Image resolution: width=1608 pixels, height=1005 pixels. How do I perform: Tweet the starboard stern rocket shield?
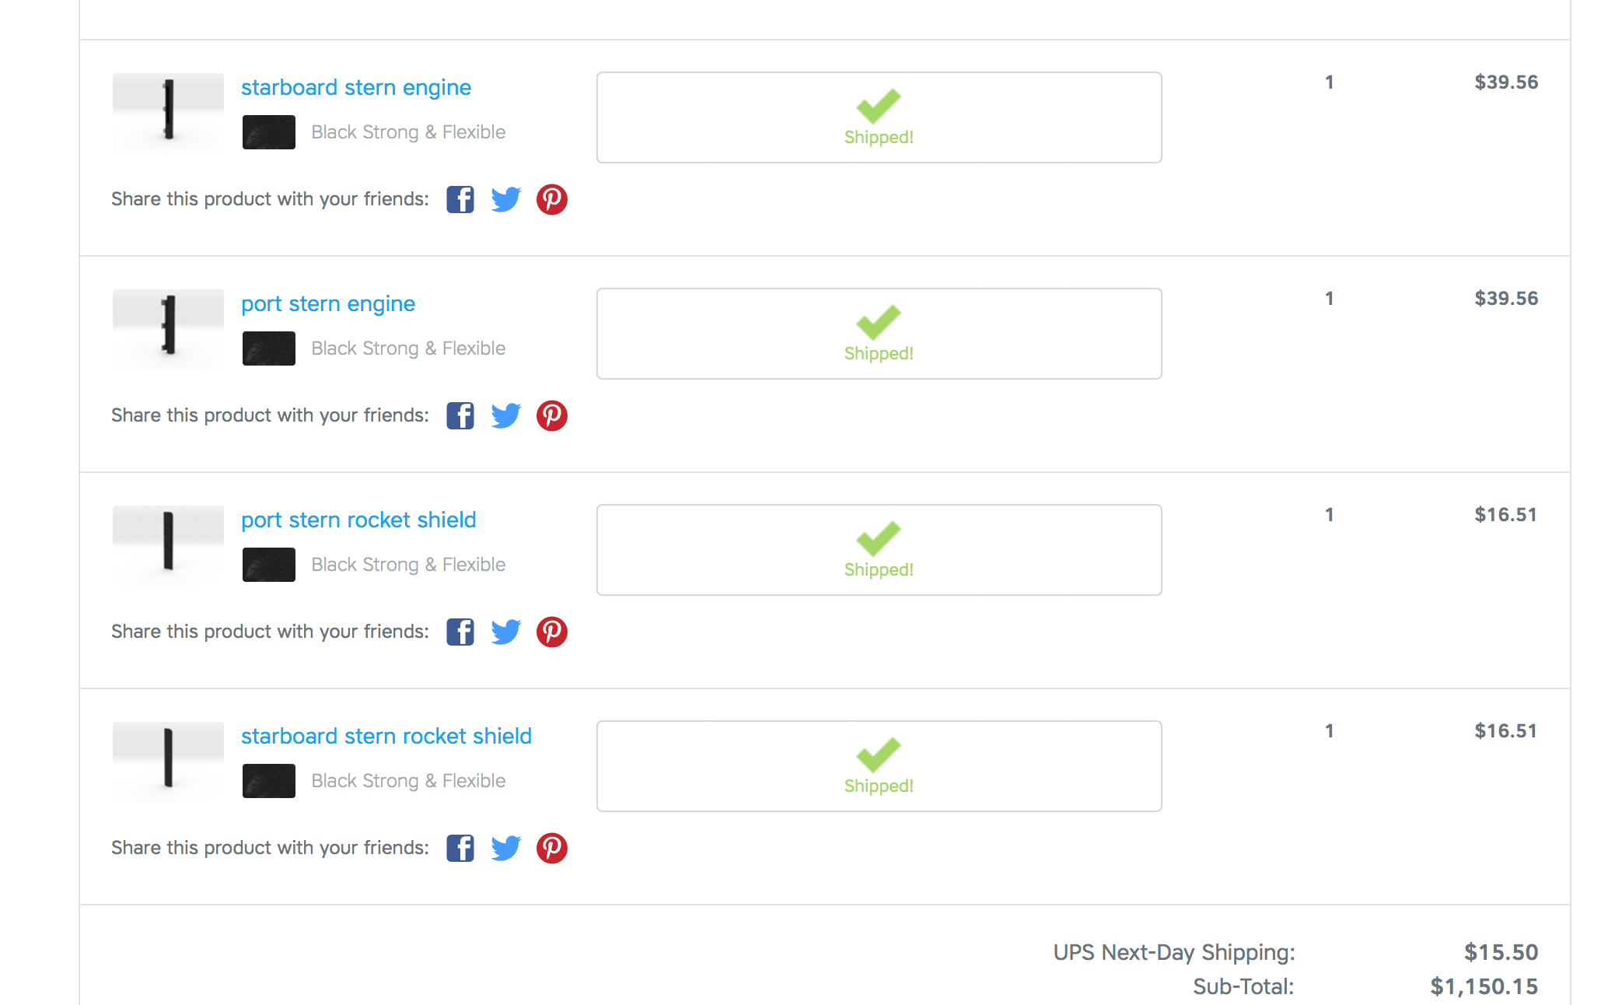[x=506, y=849]
